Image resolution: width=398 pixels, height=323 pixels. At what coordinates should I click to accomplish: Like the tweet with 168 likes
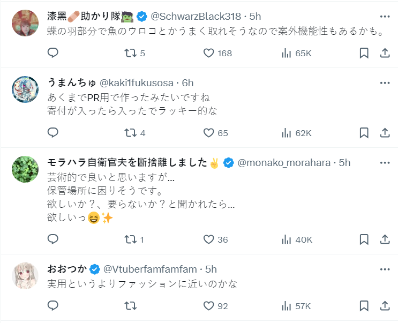click(x=209, y=53)
